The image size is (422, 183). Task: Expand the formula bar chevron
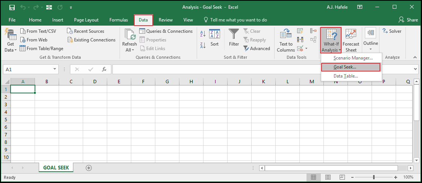(416, 70)
